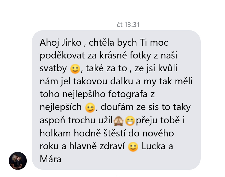Click the sender's profile picture avatar
This screenshot has height=177, width=225.
tap(18, 161)
